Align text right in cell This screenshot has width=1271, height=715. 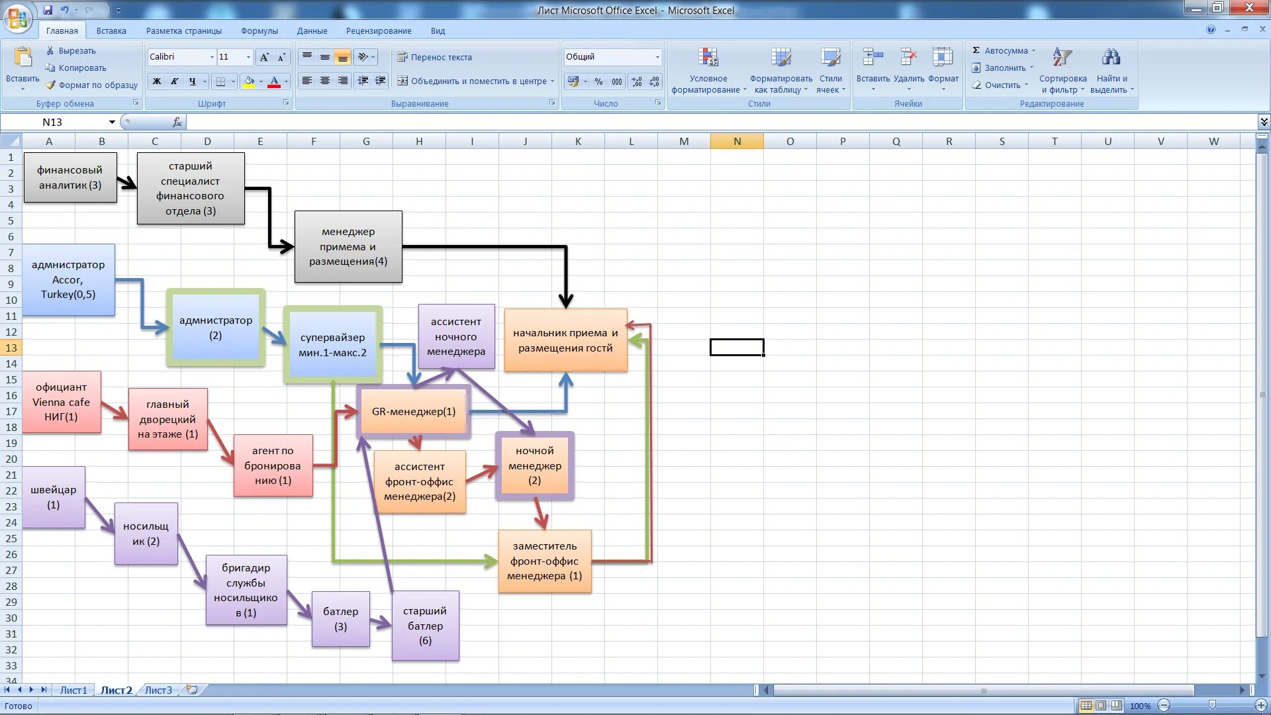[343, 81]
